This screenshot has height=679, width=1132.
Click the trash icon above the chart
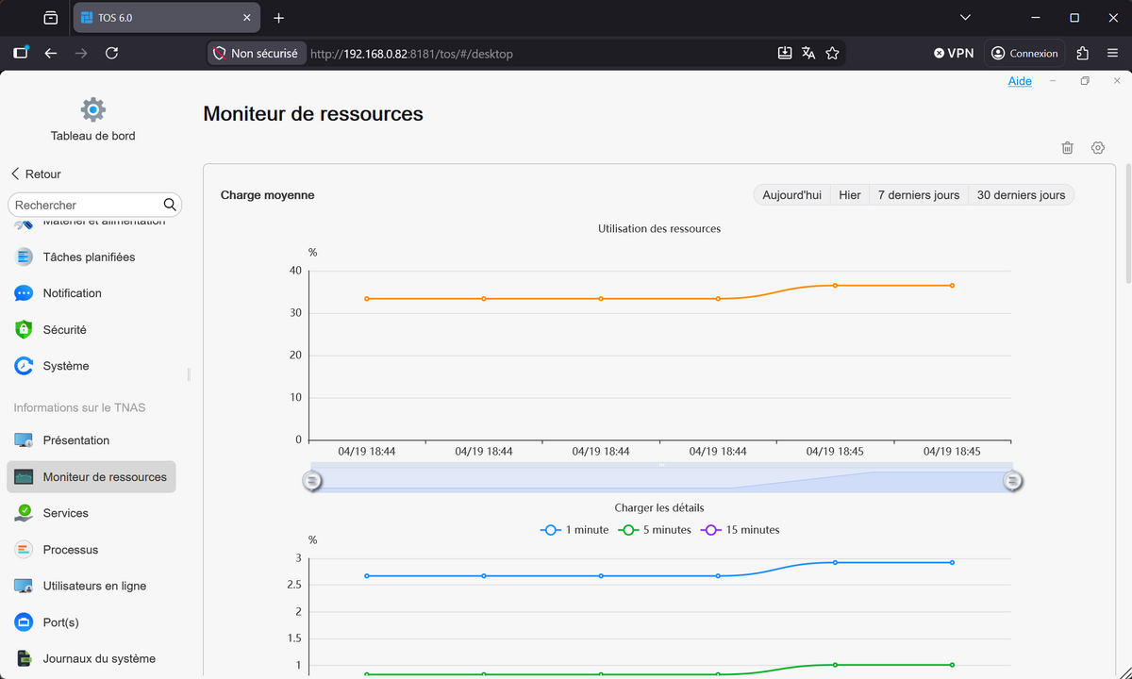point(1067,148)
